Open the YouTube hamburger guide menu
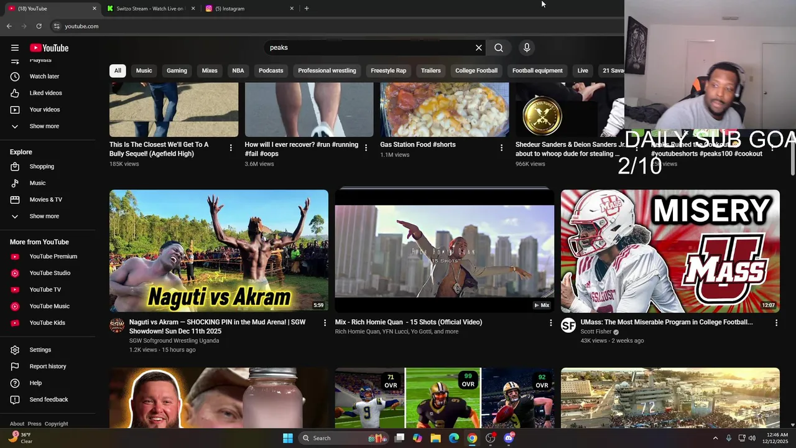The height and width of the screenshot is (448, 796). [15, 48]
